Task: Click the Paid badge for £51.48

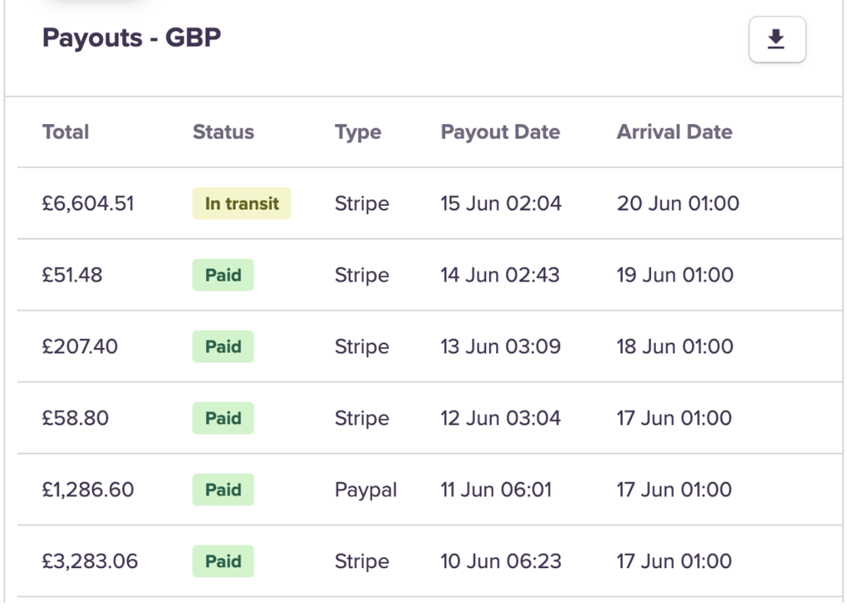Action: pyautogui.click(x=223, y=275)
